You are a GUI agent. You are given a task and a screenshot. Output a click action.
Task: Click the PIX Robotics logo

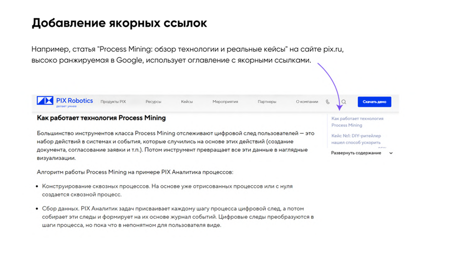pyautogui.click(x=65, y=101)
